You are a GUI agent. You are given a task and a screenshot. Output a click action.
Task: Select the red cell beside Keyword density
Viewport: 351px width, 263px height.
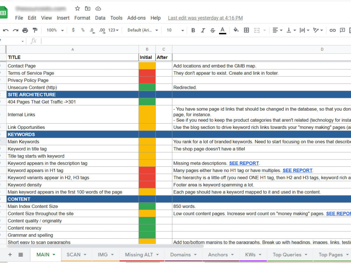[x=147, y=185]
